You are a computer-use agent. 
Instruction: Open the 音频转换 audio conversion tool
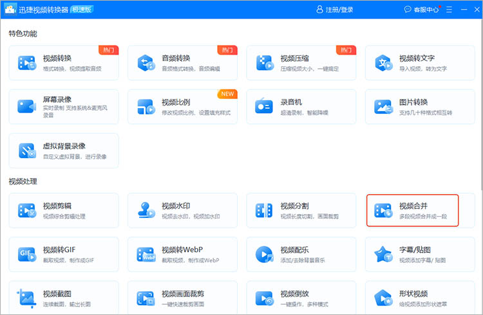(182, 62)
